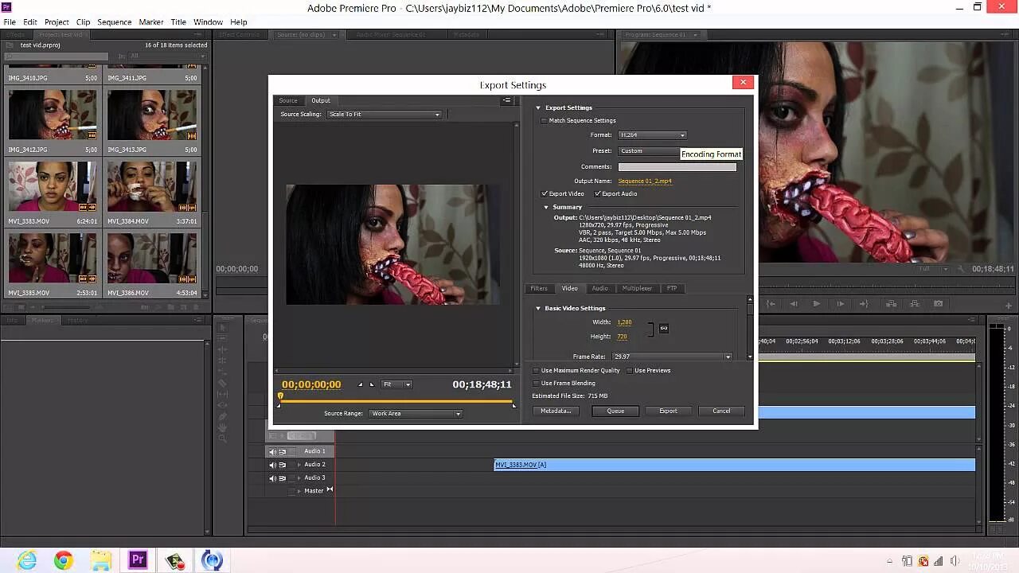The height and width of the screenshot is (573, 1019).
Task: Step back one frame in Program monitor
Action: [793, 303]
